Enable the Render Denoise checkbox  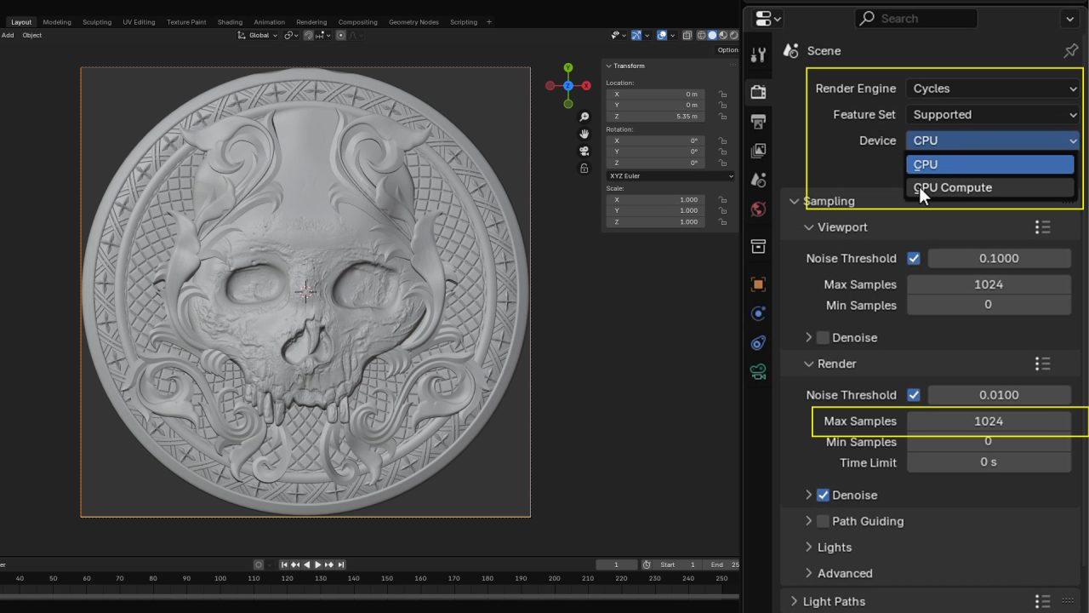[x=823, y=495]
